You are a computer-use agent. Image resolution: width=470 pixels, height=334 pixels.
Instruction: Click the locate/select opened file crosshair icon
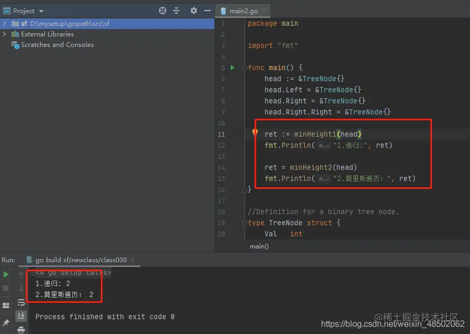point(163,11)
